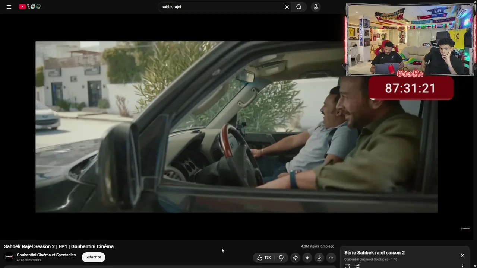Open more actions three-dot menu
477x268 pixels.
[x=331, y=258]
